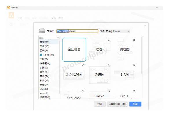Screen dimensions: 169x117
Task: Click the 取消 cancel button
Action: [100, 104]
